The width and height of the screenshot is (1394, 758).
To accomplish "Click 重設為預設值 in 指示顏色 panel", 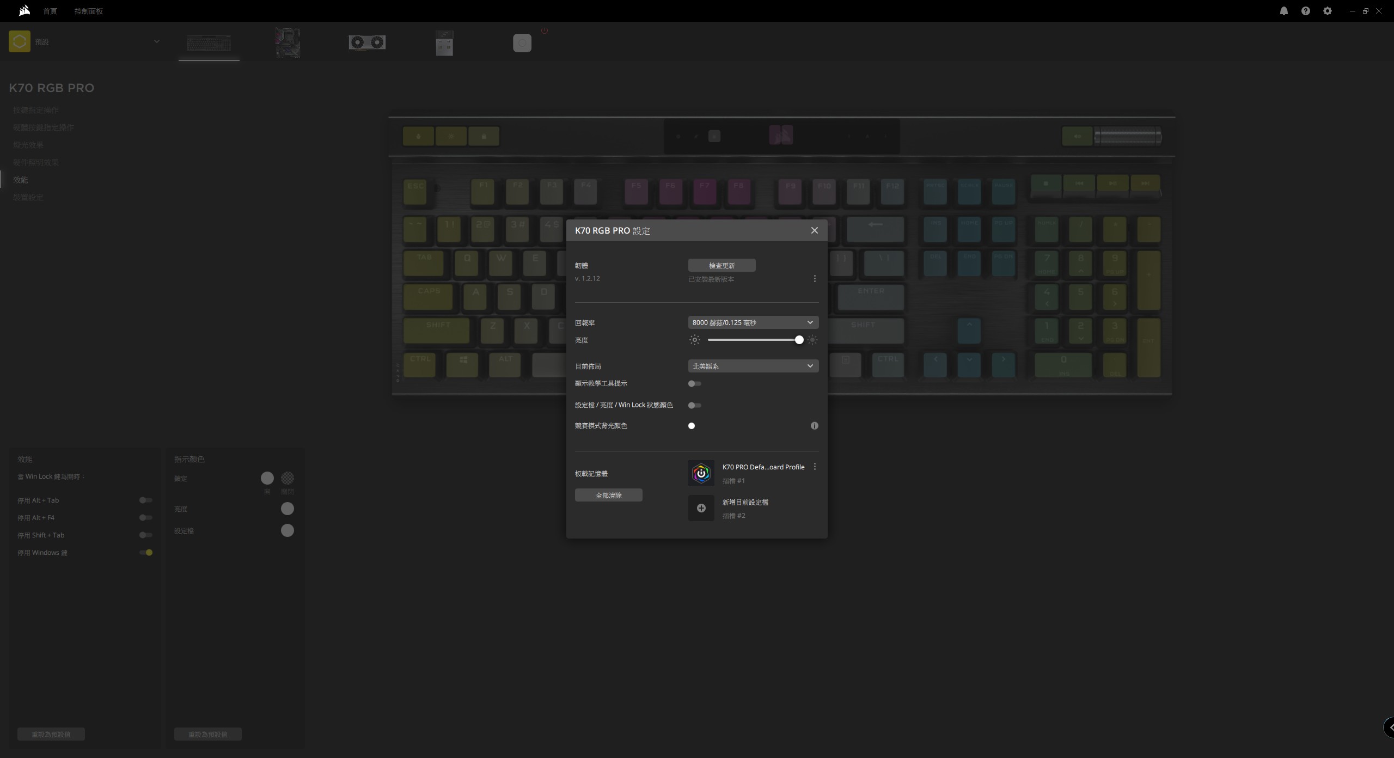I will [208, 734].
